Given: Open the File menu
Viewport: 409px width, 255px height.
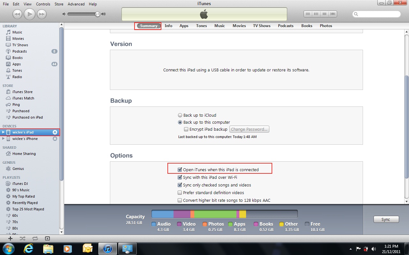Looking at the screenshot, I should (6, 4).
